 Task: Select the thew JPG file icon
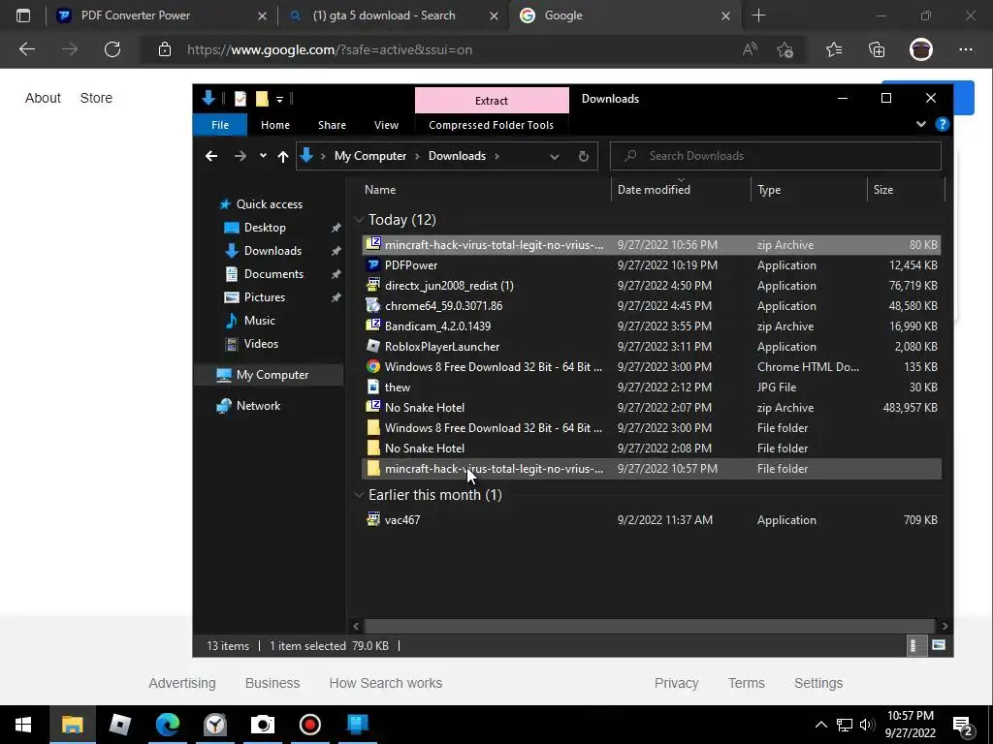[x=373, y=387]
